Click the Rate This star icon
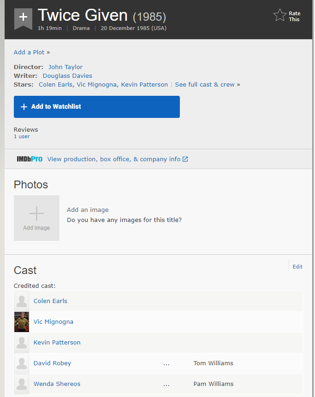The height and width of the screenshot is (397, 315). pyautogui.click(x=280, y=15)
